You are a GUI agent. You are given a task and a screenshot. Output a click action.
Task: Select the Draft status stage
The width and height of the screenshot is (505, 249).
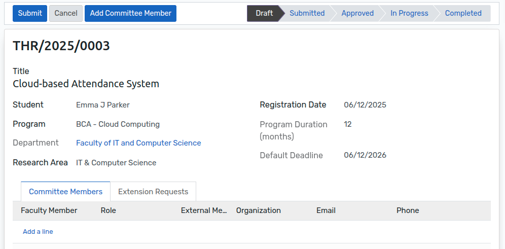click(264, 13)
